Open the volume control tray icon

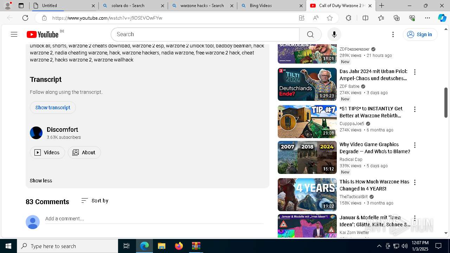click(405, 246)
